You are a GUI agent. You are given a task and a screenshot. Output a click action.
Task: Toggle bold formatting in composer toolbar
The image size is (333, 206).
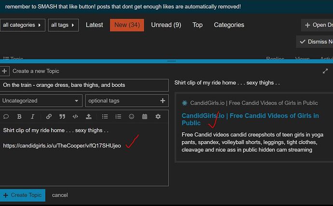click(x=19, y=116)
